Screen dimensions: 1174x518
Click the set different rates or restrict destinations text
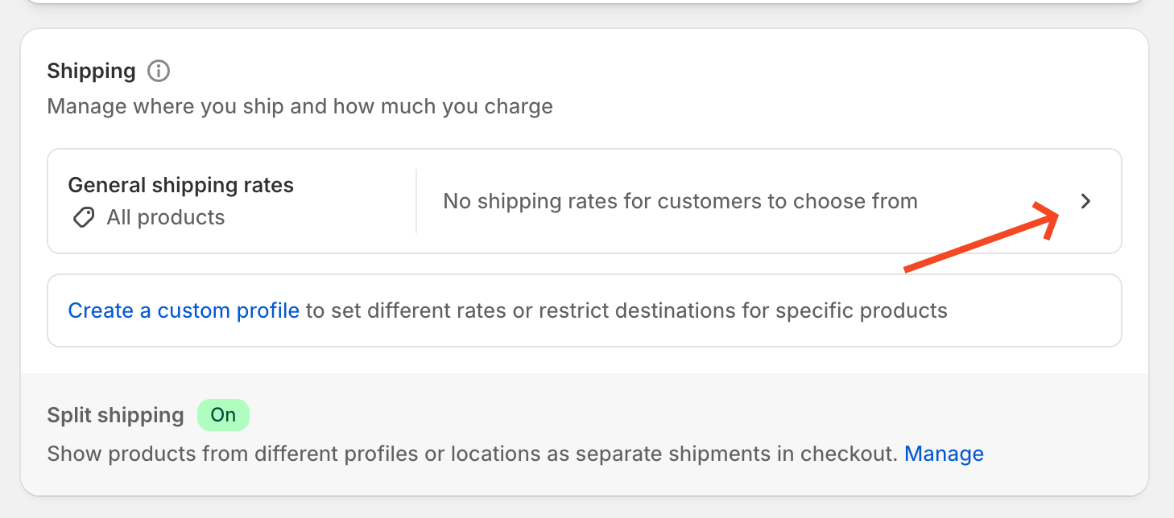point(626,310)
